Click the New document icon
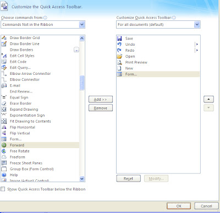 click(x=119, y=68)
